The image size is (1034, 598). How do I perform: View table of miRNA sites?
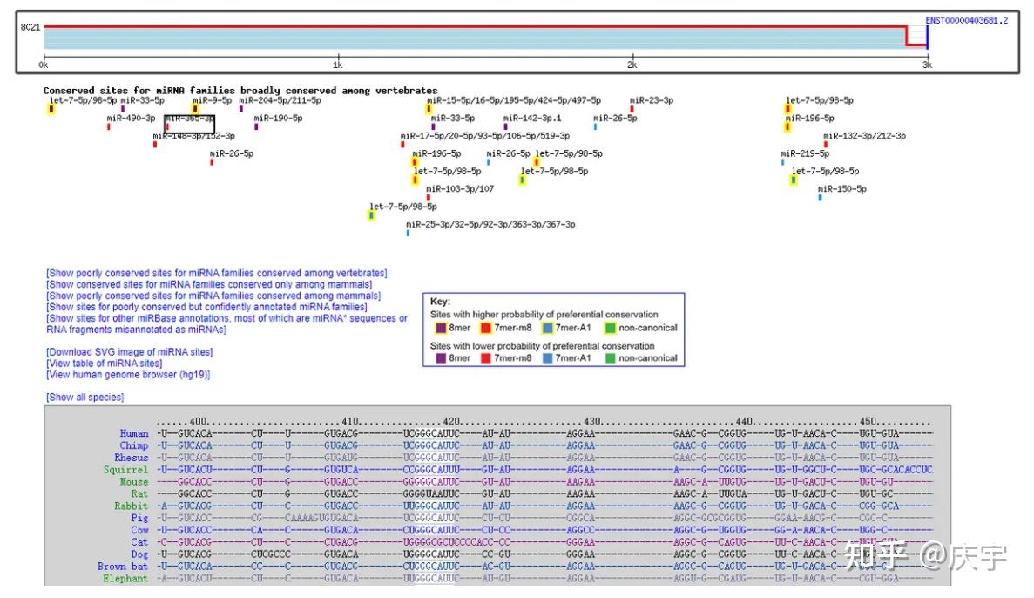[105, 363]
